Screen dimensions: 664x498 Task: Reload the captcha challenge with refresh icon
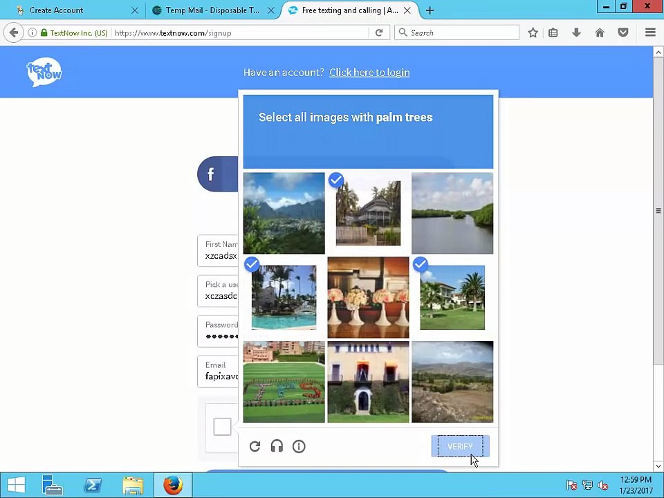click(255, 446)
